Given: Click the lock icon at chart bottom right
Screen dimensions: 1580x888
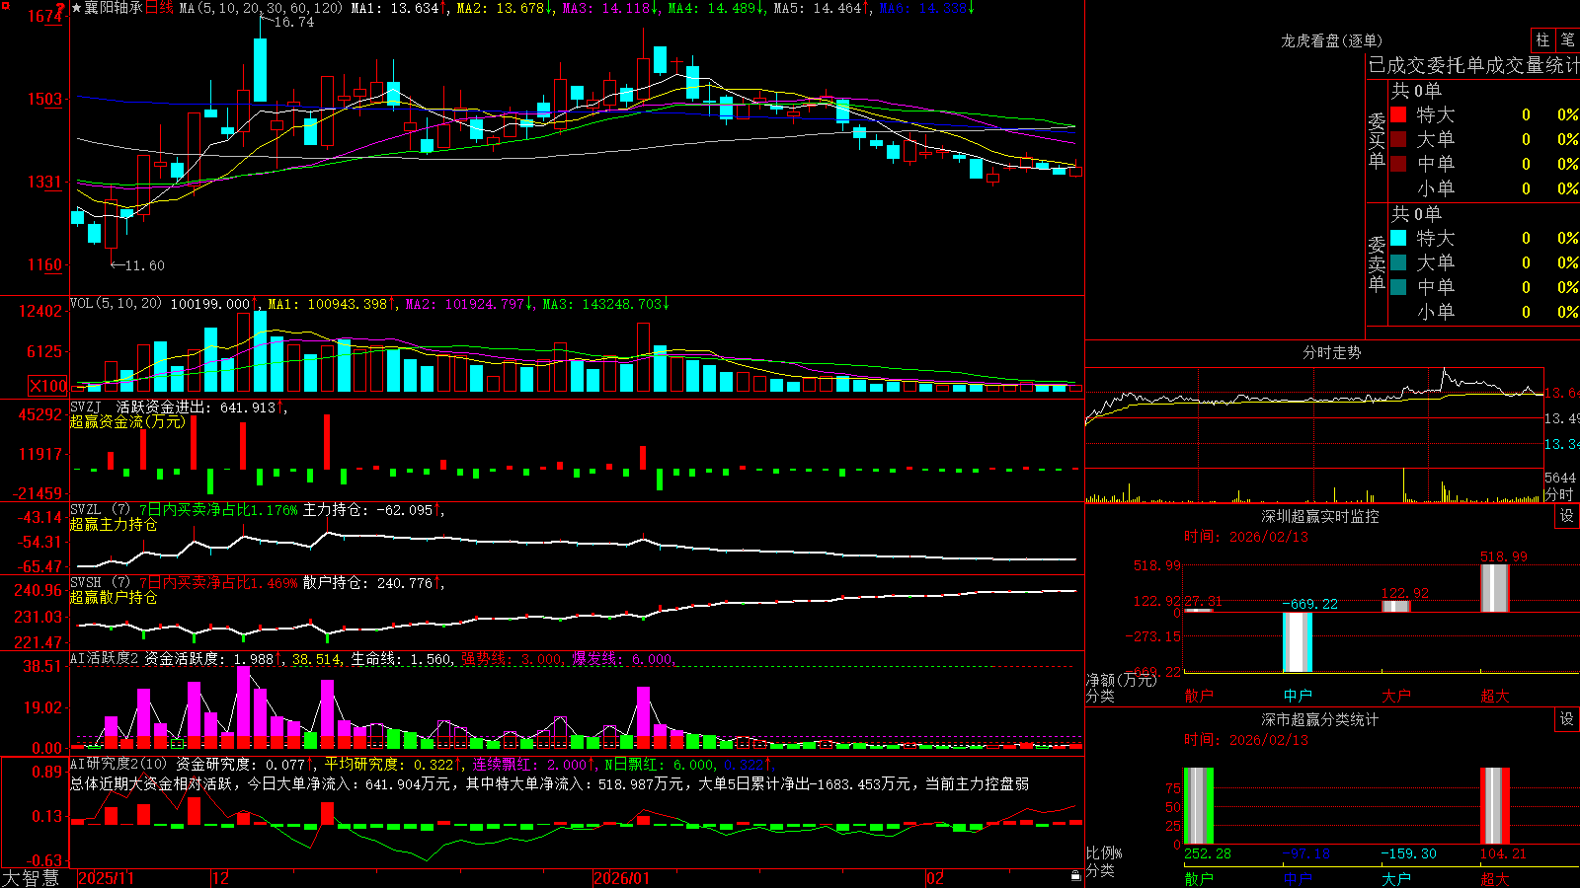Looking at the screenshot, I should tap(1076, 876).
